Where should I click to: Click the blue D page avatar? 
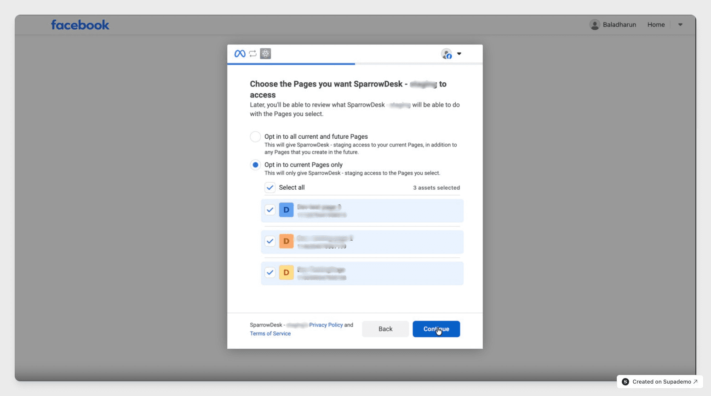pos(286,210)
